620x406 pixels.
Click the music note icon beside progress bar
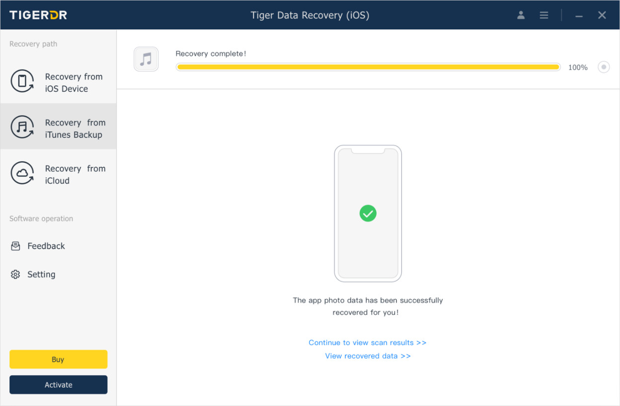[146, 59]
